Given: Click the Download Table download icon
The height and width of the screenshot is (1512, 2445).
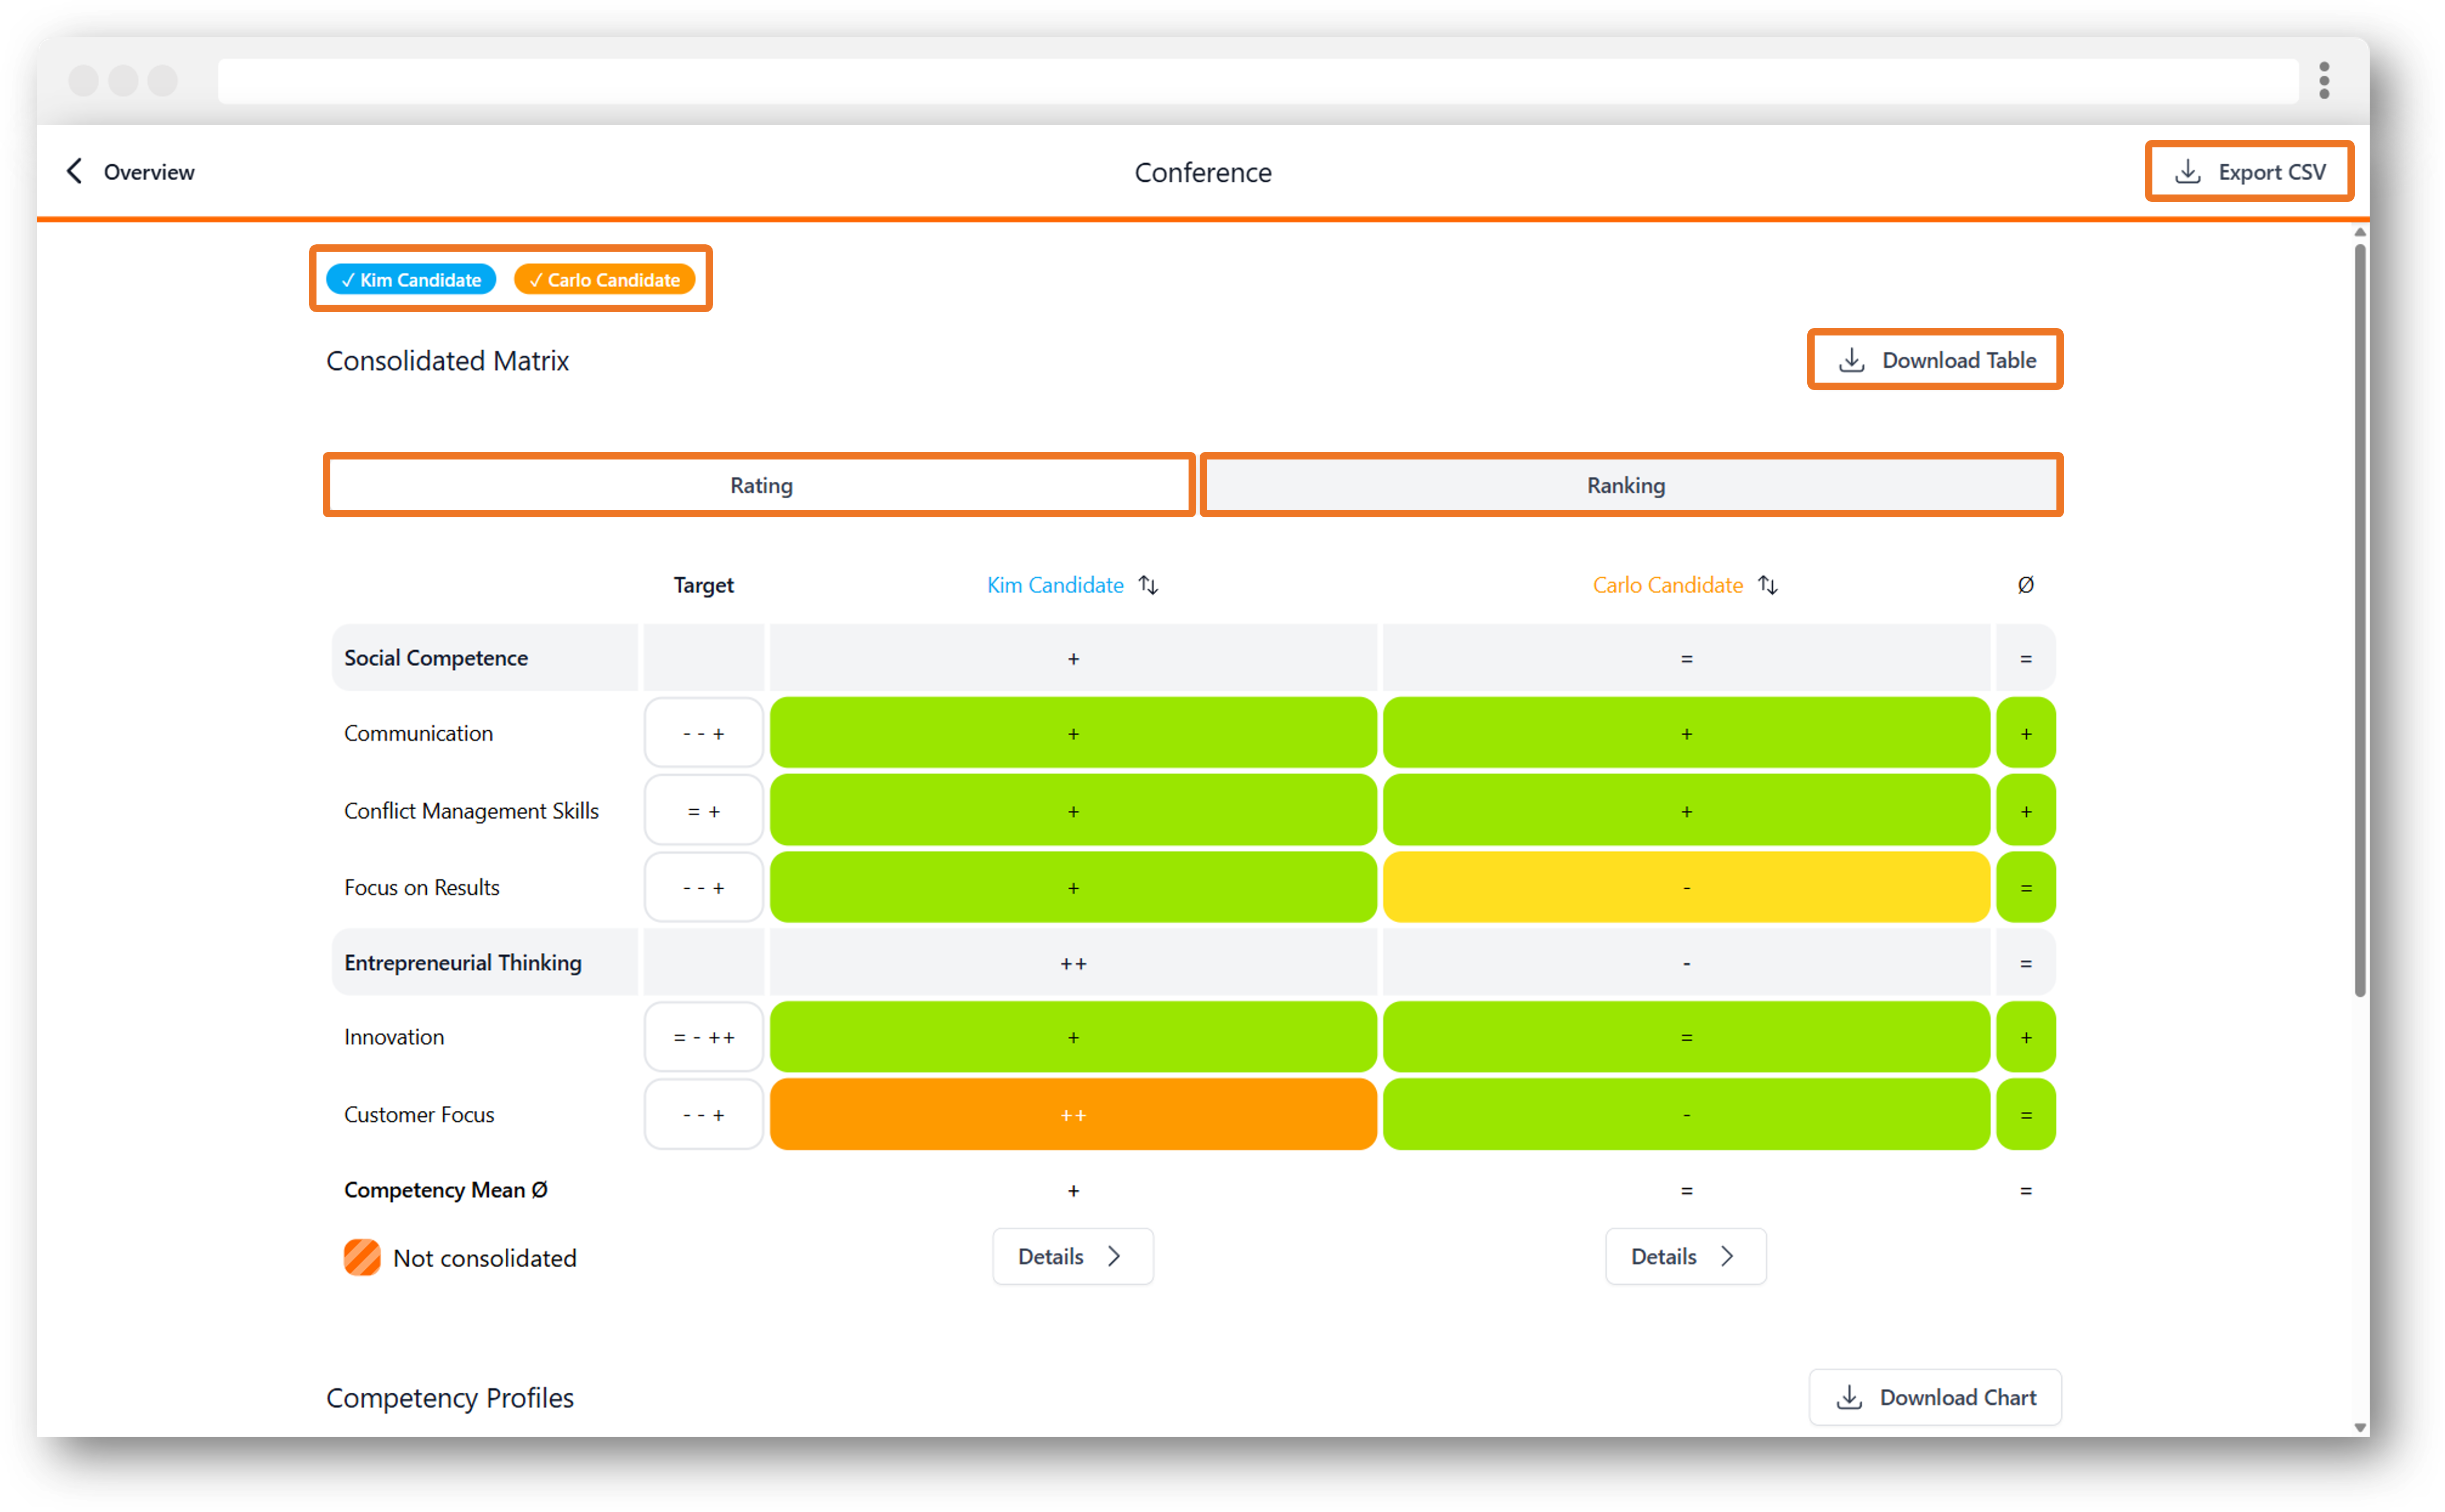Looking at the screenshot, I should click(x=1851, y=360).
